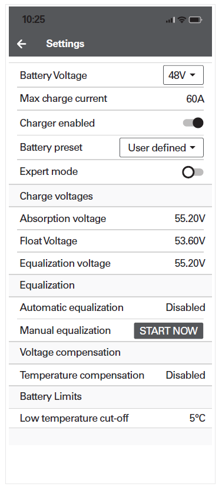Screen dimensions: 222x490
Task: Tap the Charge voltages section header
Action: point(110,196)
